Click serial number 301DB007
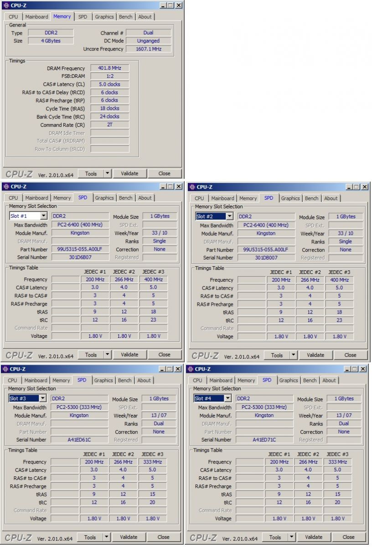Screen dimensions: 372x547 pos(266,258)
